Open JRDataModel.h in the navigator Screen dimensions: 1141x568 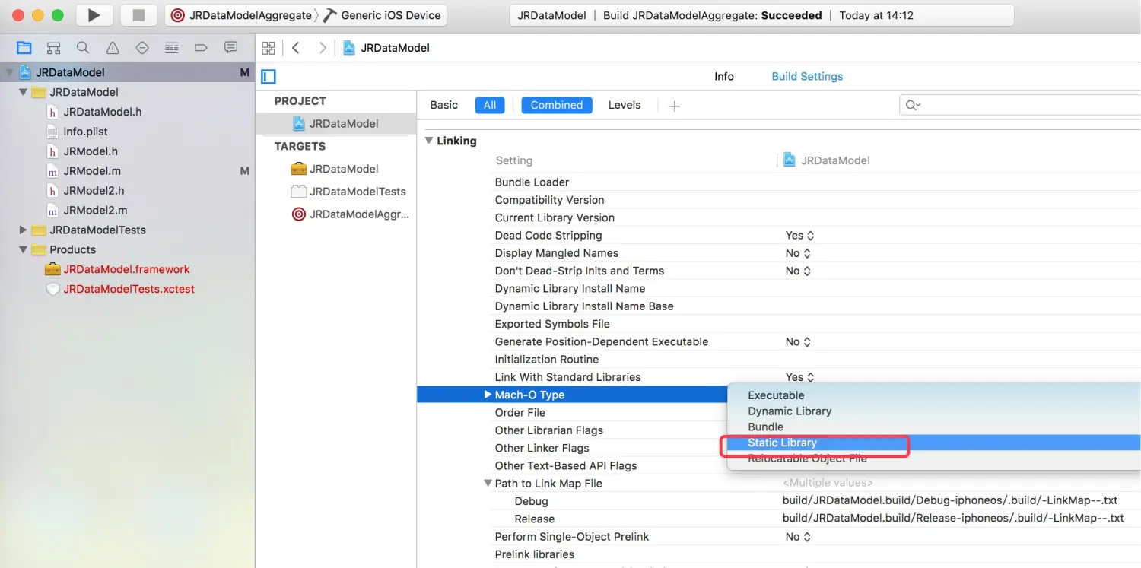click(103, 112)
